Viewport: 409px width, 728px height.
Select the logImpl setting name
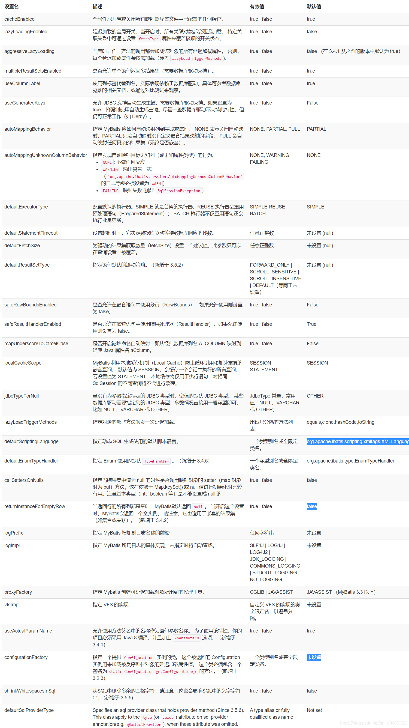tap(12, 545)
